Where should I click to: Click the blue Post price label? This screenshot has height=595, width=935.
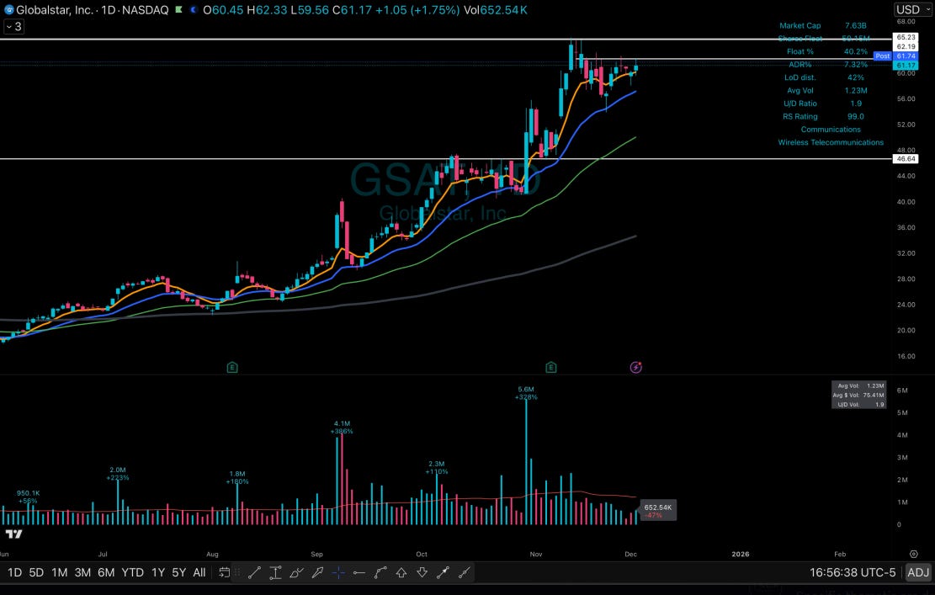click(x=883, y=56)
